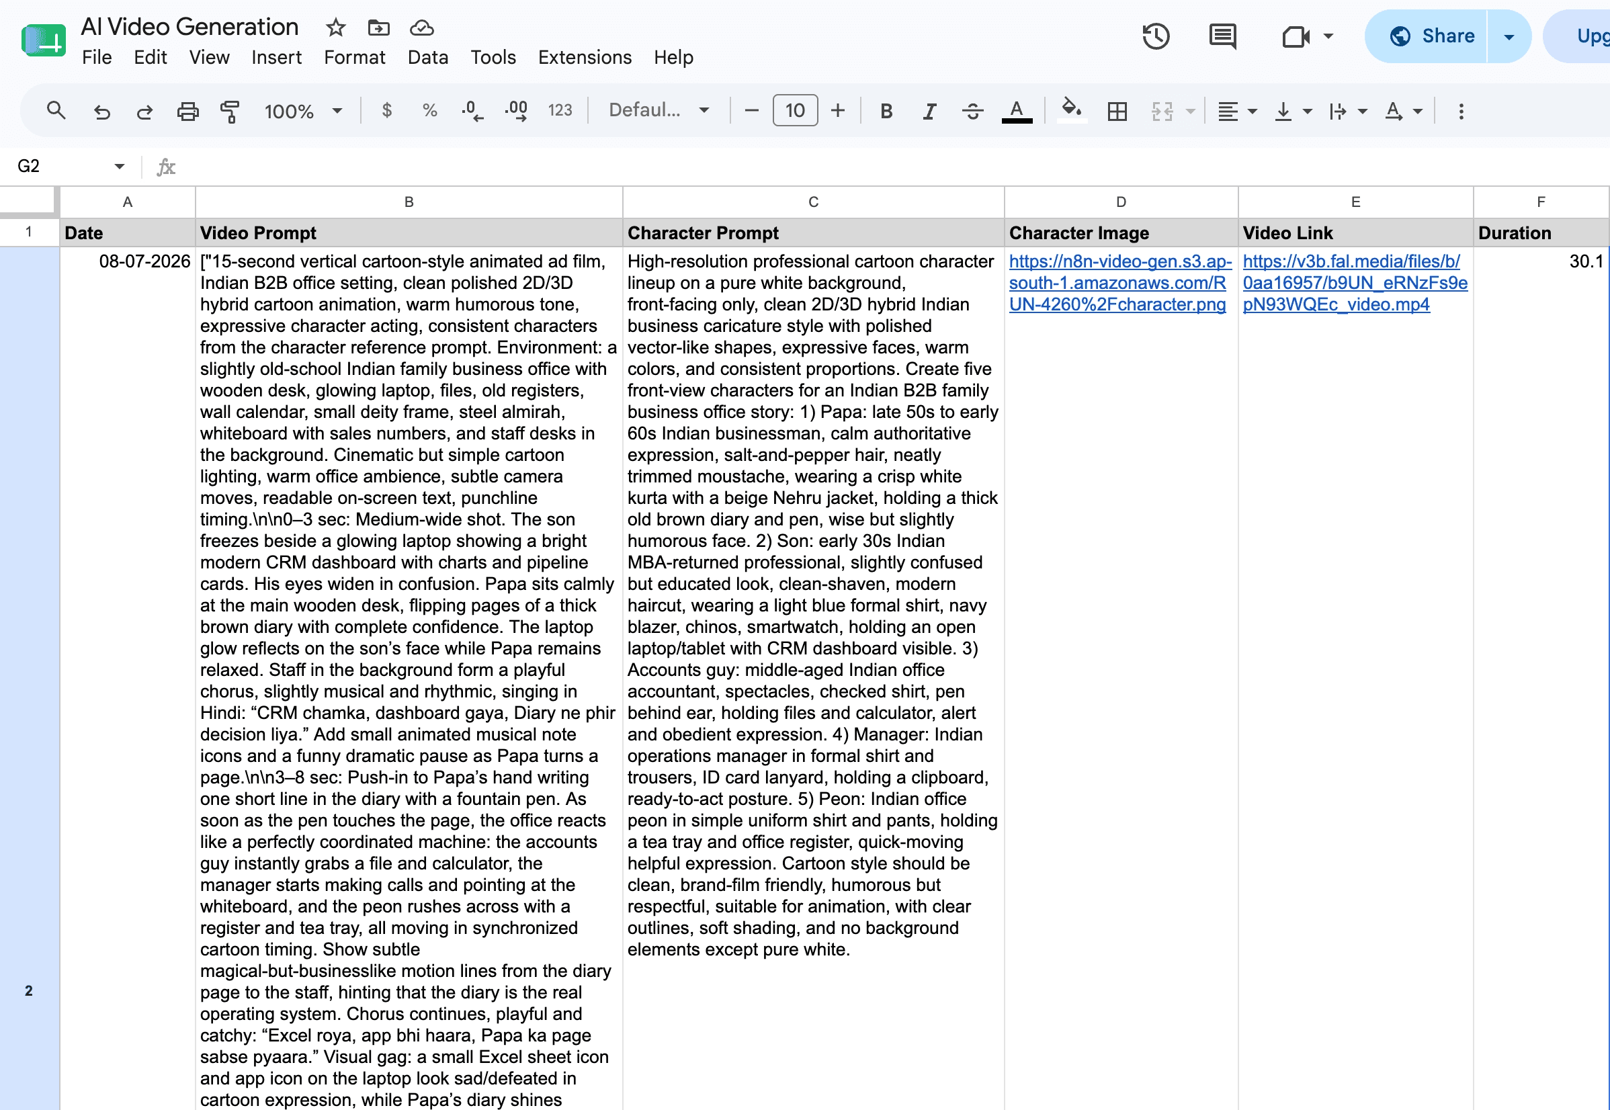1610x1110 pixels.
Task: Select column D header
Action: point(1121,202)
